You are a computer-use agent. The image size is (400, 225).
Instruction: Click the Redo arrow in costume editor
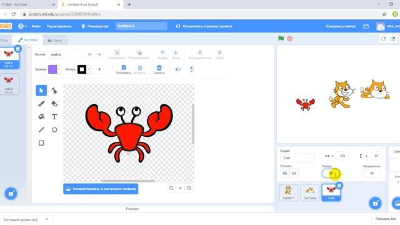tap(99, 54)
